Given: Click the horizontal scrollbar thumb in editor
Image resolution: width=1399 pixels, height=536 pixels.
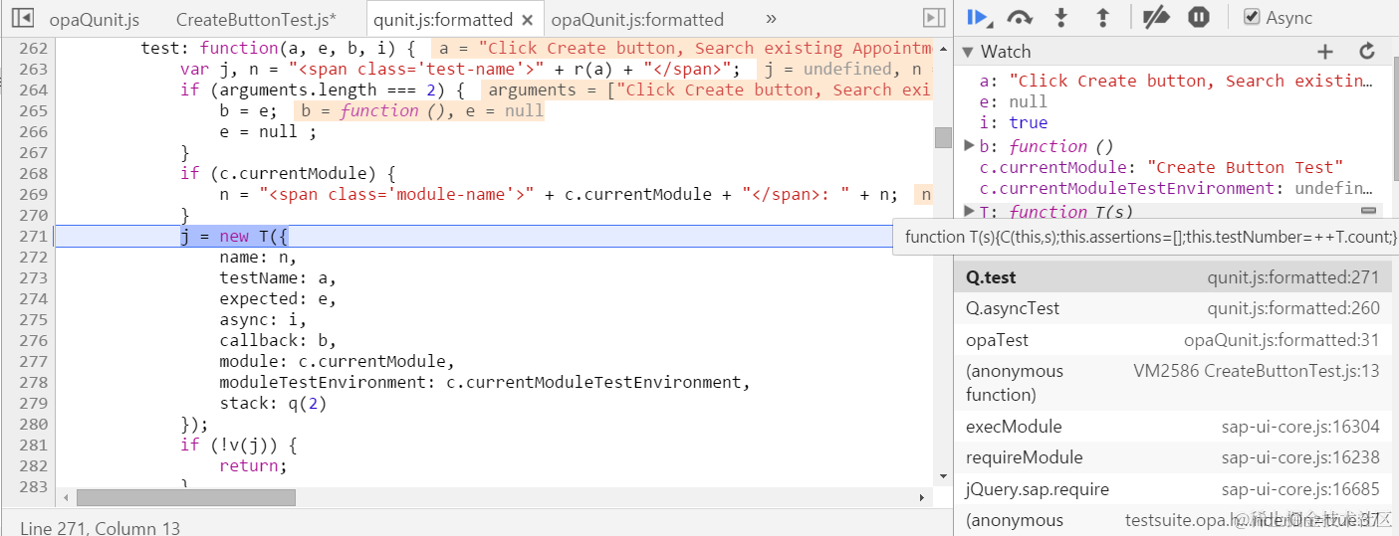Looking at the screenshot, I should pyautogui.click(x=186, y=497).
